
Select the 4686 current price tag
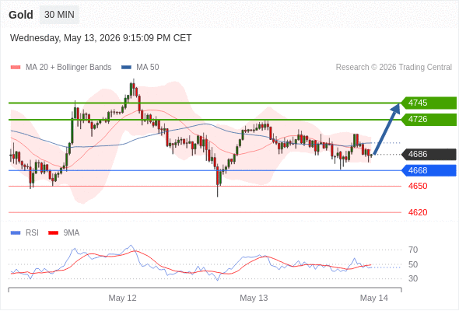coord(429,154)
